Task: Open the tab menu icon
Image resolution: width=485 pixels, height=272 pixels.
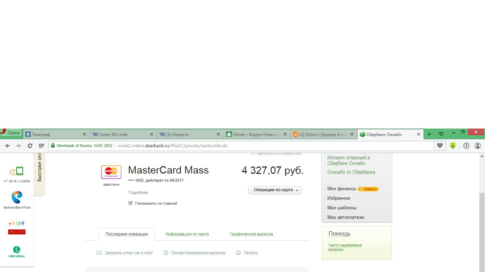Action: pos(441,134)
